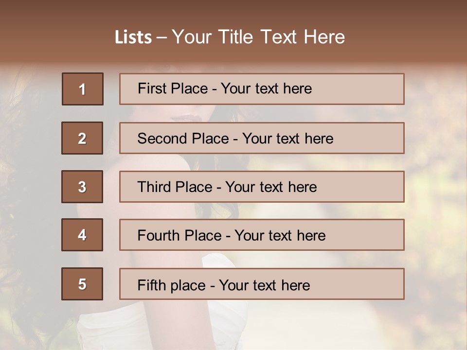Click 'Your text here' in the fourth row
Screen dimensions: 467x350
click(280, 236)
